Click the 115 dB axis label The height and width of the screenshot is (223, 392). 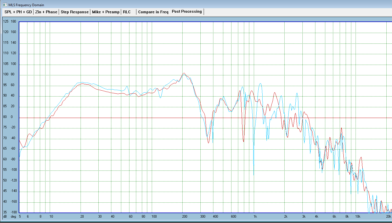coord(6,43)
